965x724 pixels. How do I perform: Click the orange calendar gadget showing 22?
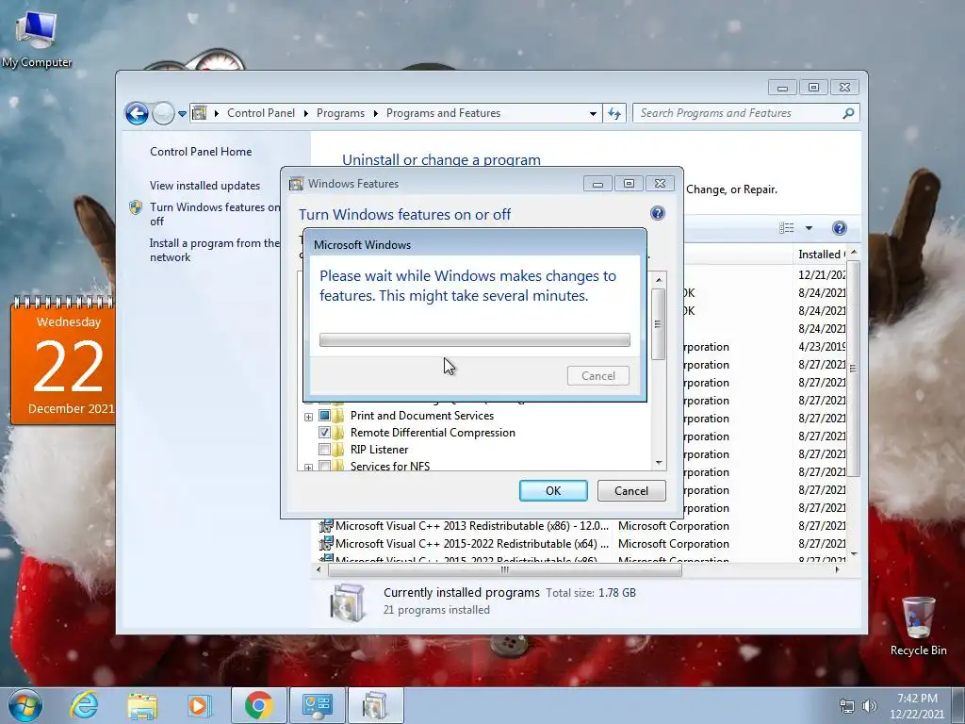62,361
